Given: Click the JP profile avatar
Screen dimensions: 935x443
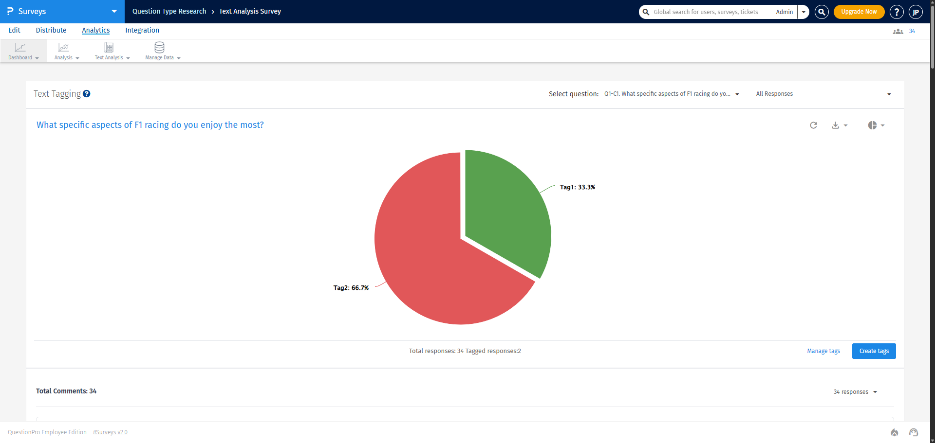Looking at the screenshot, I should click(x=916, y=12).
